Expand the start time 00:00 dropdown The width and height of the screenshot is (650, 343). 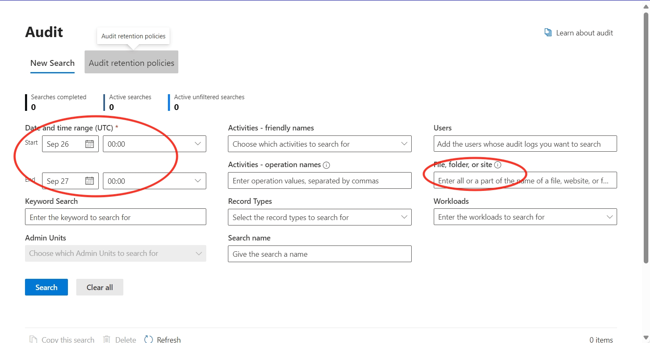(197, 144)
